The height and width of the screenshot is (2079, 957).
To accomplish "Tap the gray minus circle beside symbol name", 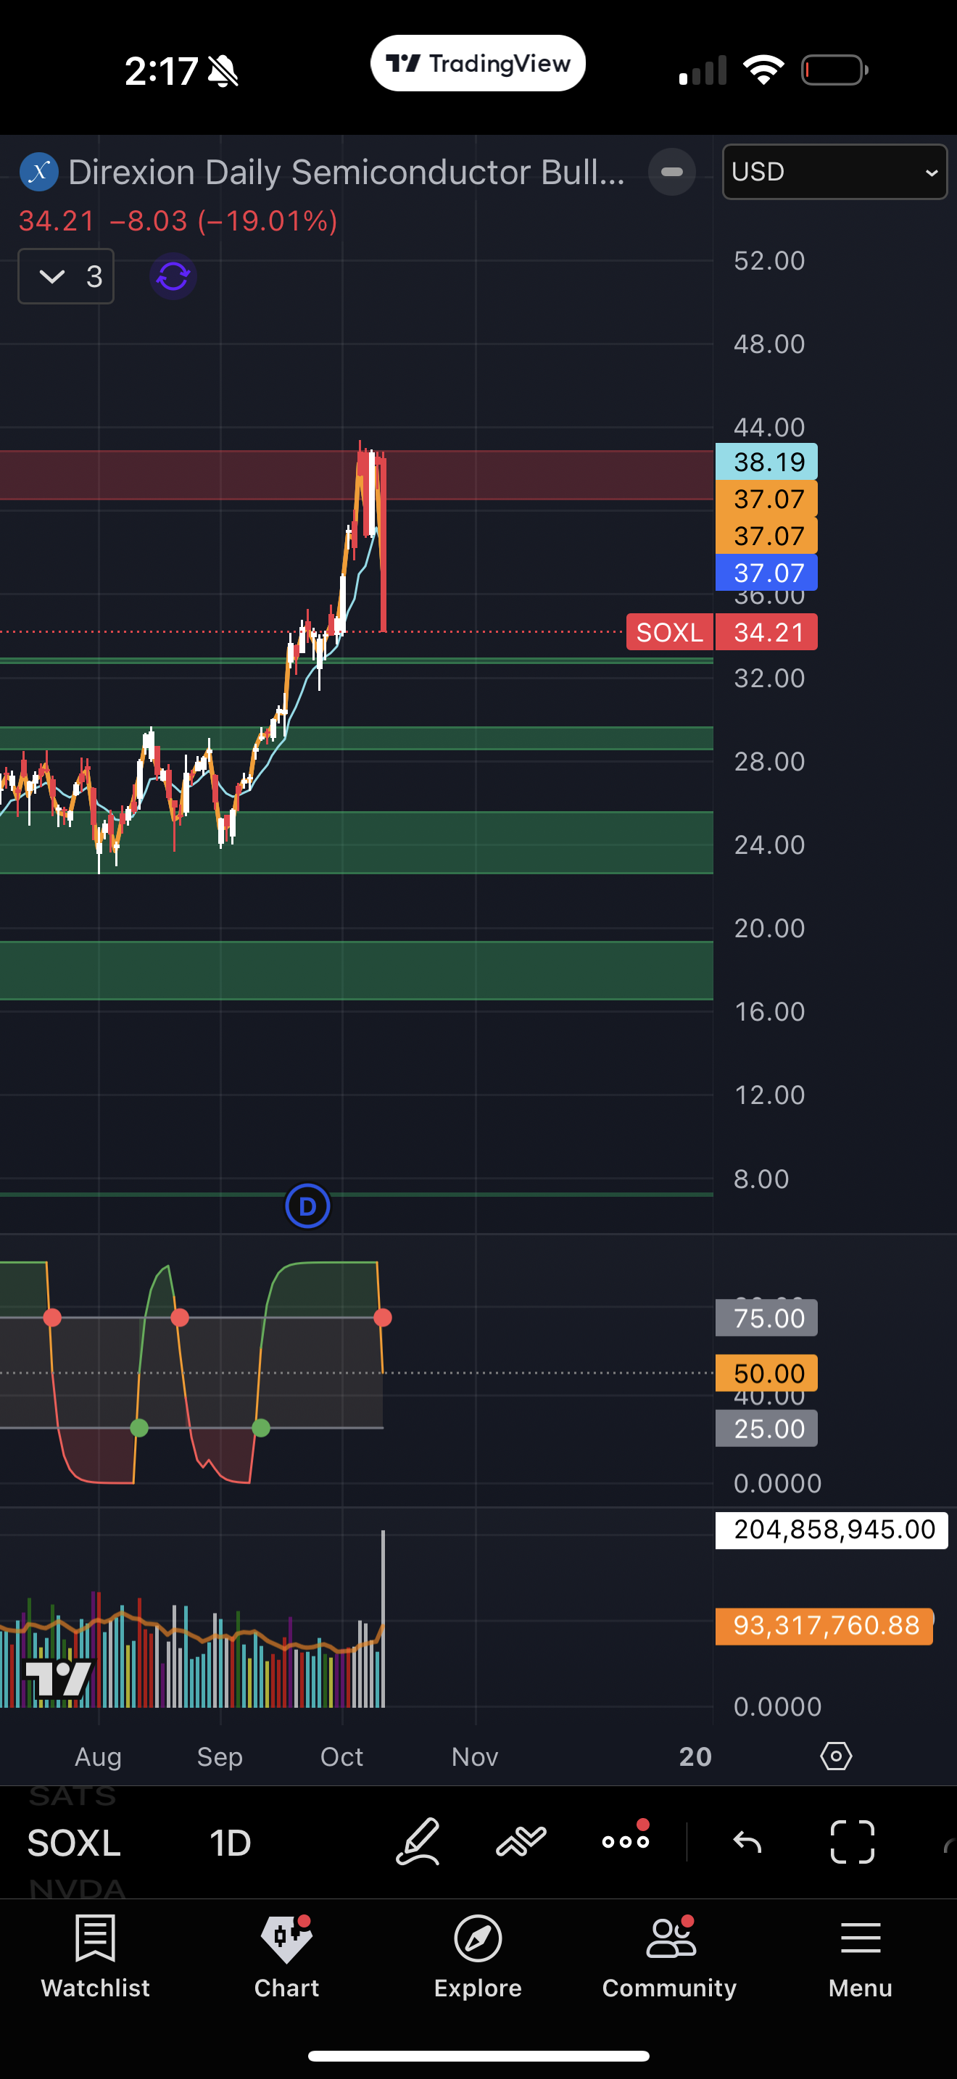I will pos(671,172).
